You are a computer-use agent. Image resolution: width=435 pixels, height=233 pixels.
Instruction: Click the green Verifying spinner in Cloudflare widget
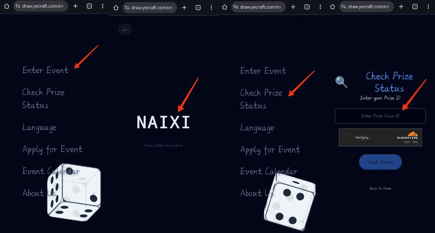pyautogui.click(x=347, y=137)
